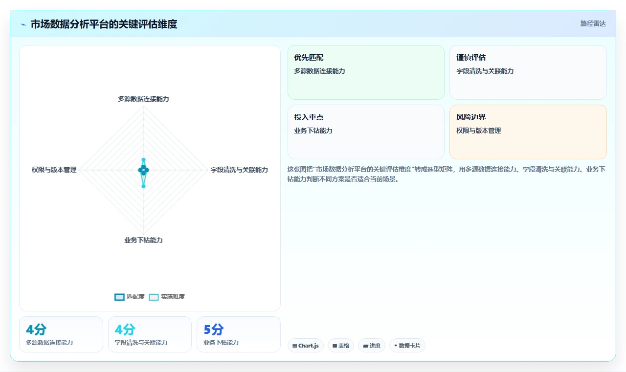
Task: Click the 字段清洗与关联能力 radar axis label
Action: click(239, 170)
